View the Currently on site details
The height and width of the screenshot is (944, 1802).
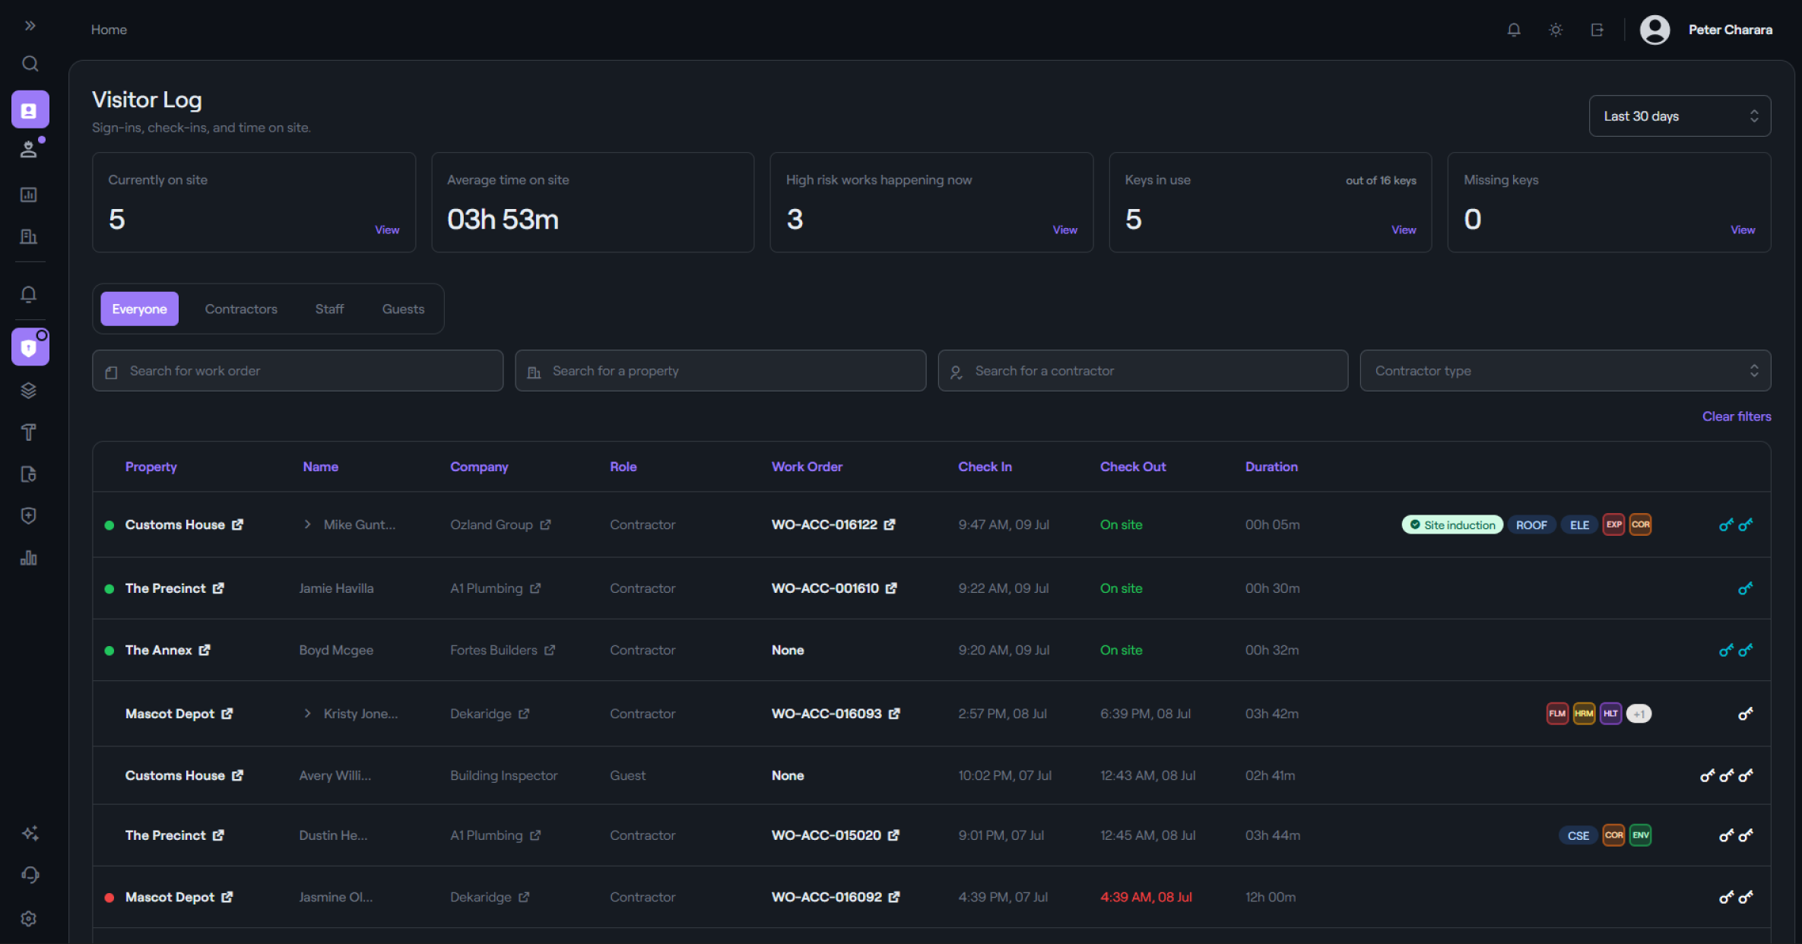click(387, 230)
